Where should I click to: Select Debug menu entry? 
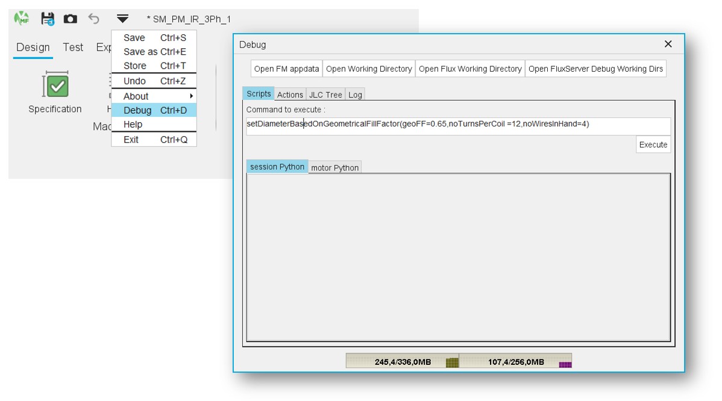click(154, 110)
